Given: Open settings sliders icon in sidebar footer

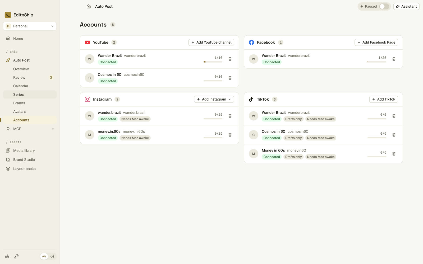Looking at the screenshot, I should click(7, 256).
